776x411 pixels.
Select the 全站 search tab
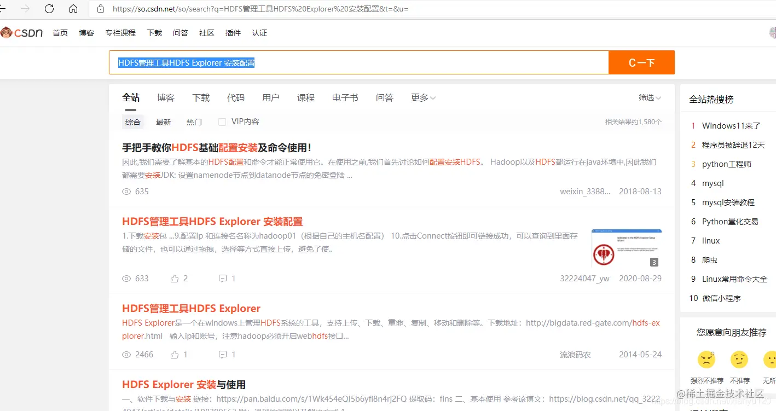click(131, 98)
